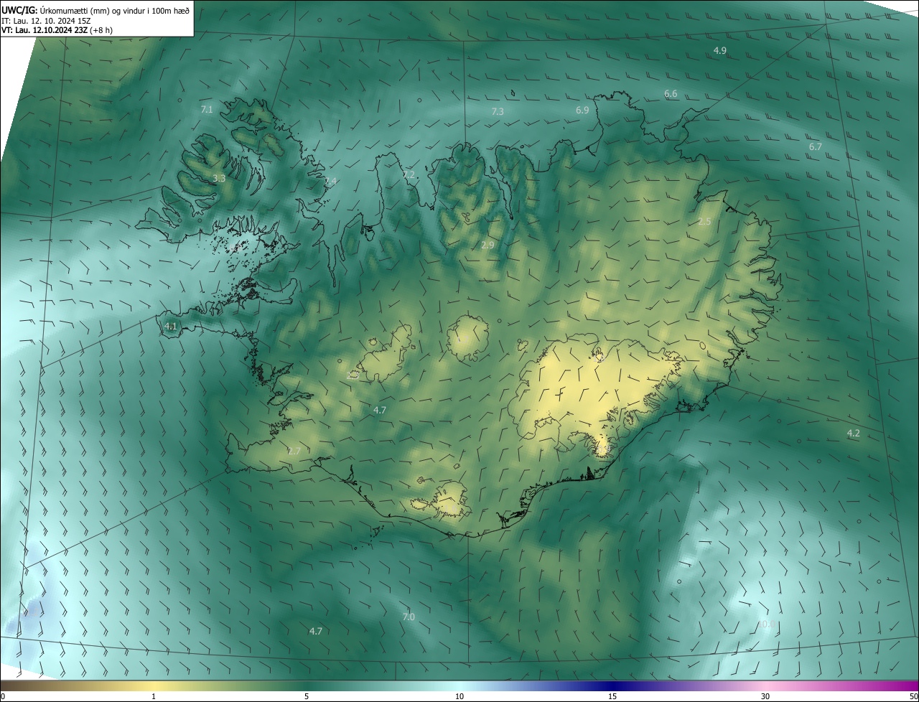This screenshot has width=919, height=702.
Task: Click the 7.1 value label near Westfjords
Action: pyautogui.click(x=207, y=110)
